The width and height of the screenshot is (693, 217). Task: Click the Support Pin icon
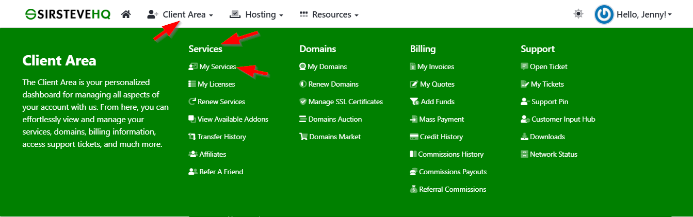(525, 102)
